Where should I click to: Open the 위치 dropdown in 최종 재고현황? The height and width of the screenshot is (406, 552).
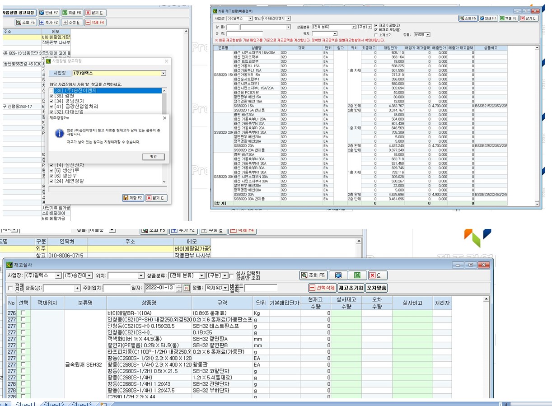click(x=335, y=34)
